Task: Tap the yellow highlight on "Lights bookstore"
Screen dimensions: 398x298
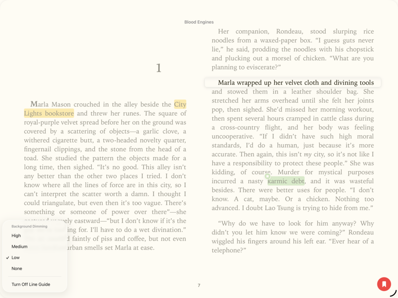Action: [x=49, y=113]
